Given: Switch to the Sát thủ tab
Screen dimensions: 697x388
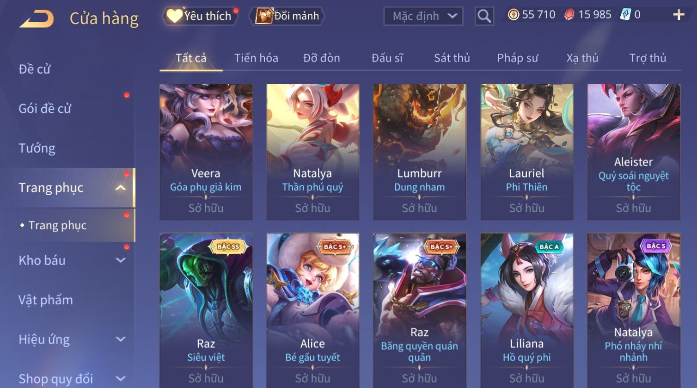Looking at the screenshot, I should [x=452, y=58].
